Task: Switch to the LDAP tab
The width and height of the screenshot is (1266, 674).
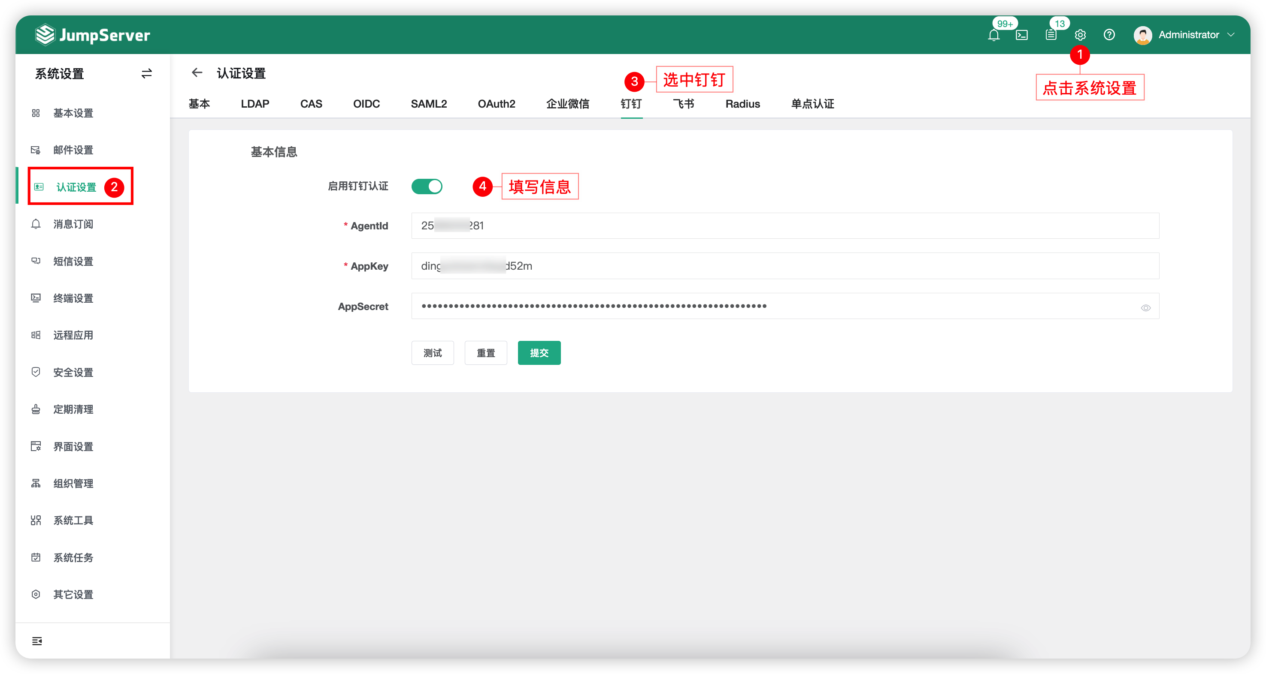Action: pos(254,104)
